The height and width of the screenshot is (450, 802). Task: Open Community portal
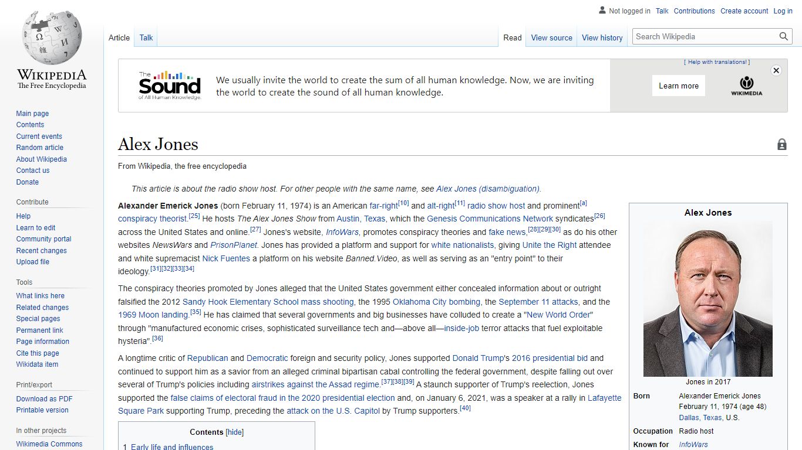[43, 239]
